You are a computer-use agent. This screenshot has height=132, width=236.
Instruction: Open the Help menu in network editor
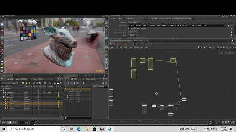click(146, 47)
